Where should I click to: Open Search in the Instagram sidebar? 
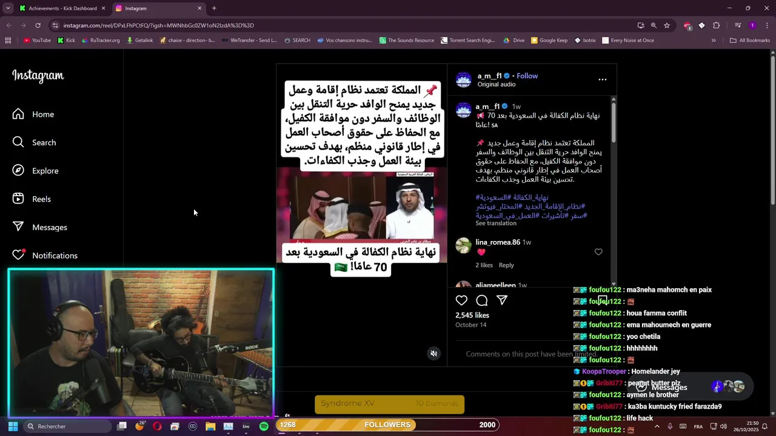pyautogui.click(x=35, y=142)
